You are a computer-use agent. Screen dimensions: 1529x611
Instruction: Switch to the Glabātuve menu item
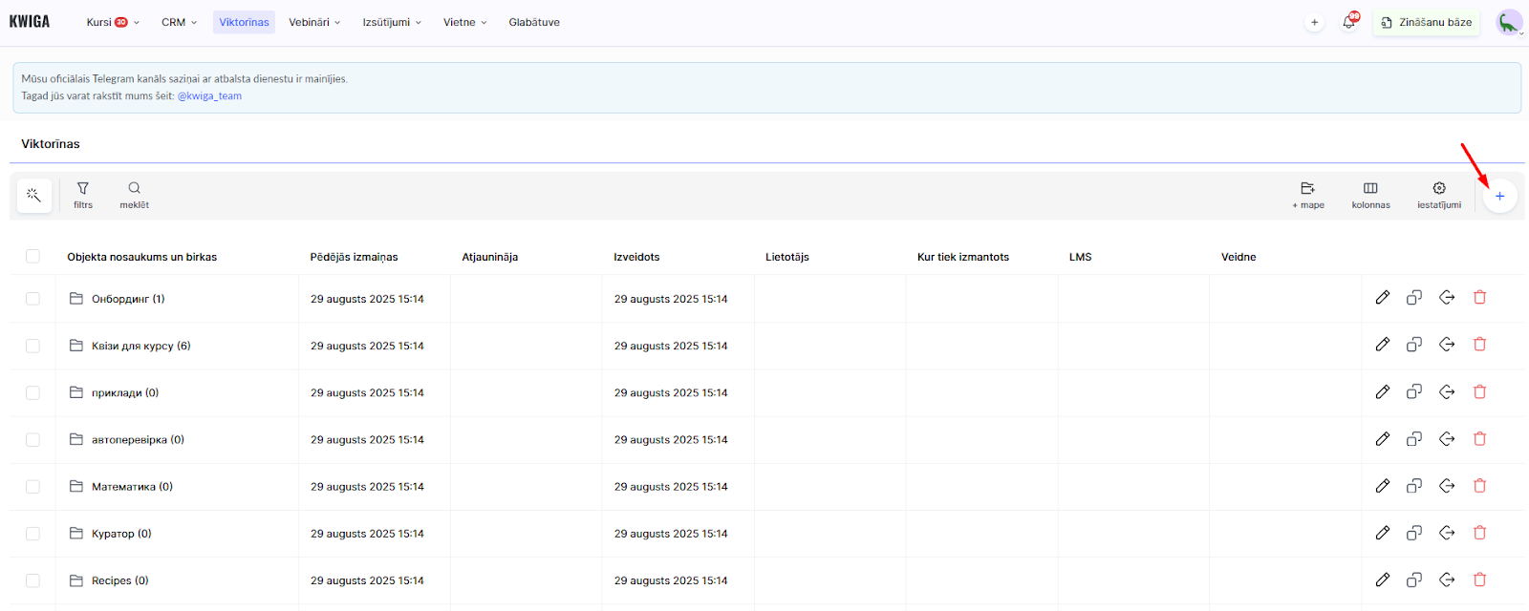pos(534,22)
